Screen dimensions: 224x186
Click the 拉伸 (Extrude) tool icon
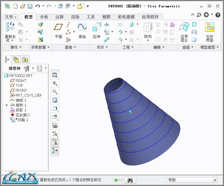pos(96,28)
